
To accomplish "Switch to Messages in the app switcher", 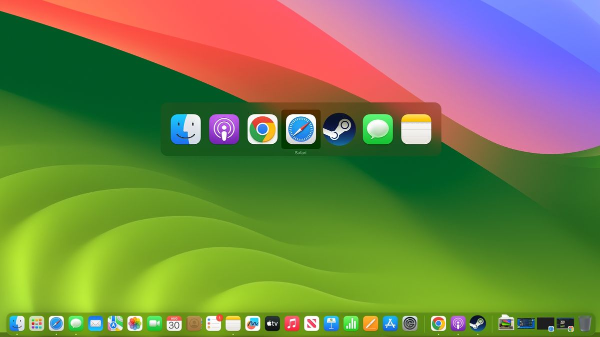I will tap(377, 129).
